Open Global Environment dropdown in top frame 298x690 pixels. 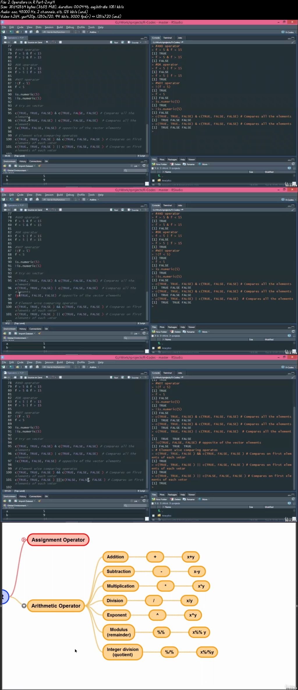coord(16,170)
